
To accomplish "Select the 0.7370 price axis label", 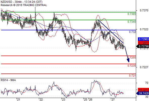I will 144,10.
